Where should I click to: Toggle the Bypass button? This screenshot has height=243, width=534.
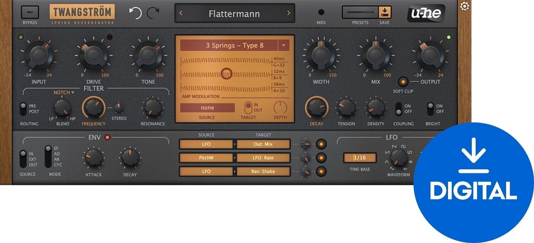[30, 12]
